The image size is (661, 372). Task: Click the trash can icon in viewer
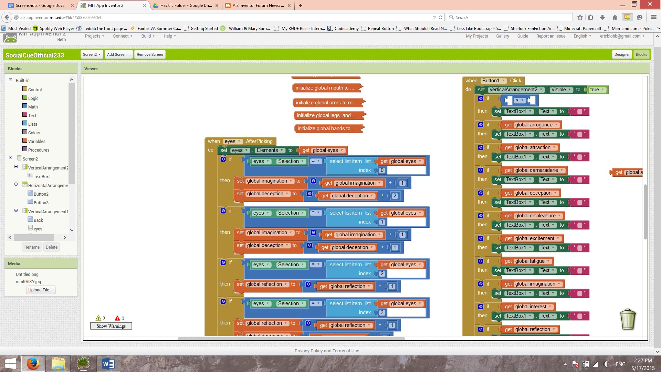point(627,319)
